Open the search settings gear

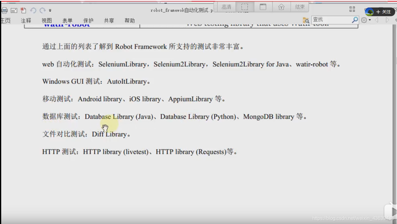[x=364, y=20]
